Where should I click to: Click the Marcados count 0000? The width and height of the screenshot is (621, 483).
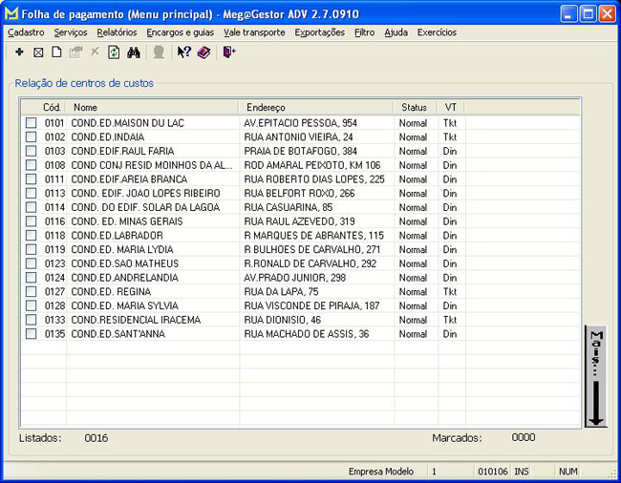(524, 437)
